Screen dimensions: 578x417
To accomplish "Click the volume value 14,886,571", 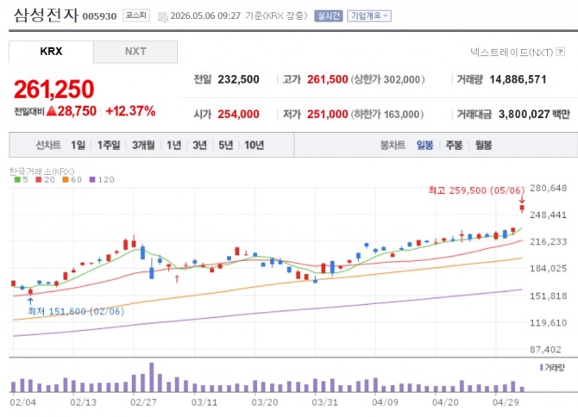I will [518, 79].
